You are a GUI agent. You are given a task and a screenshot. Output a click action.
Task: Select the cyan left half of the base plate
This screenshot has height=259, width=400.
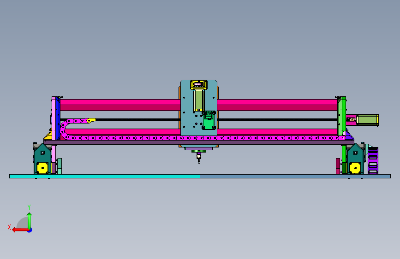click(x=105, y=176)
